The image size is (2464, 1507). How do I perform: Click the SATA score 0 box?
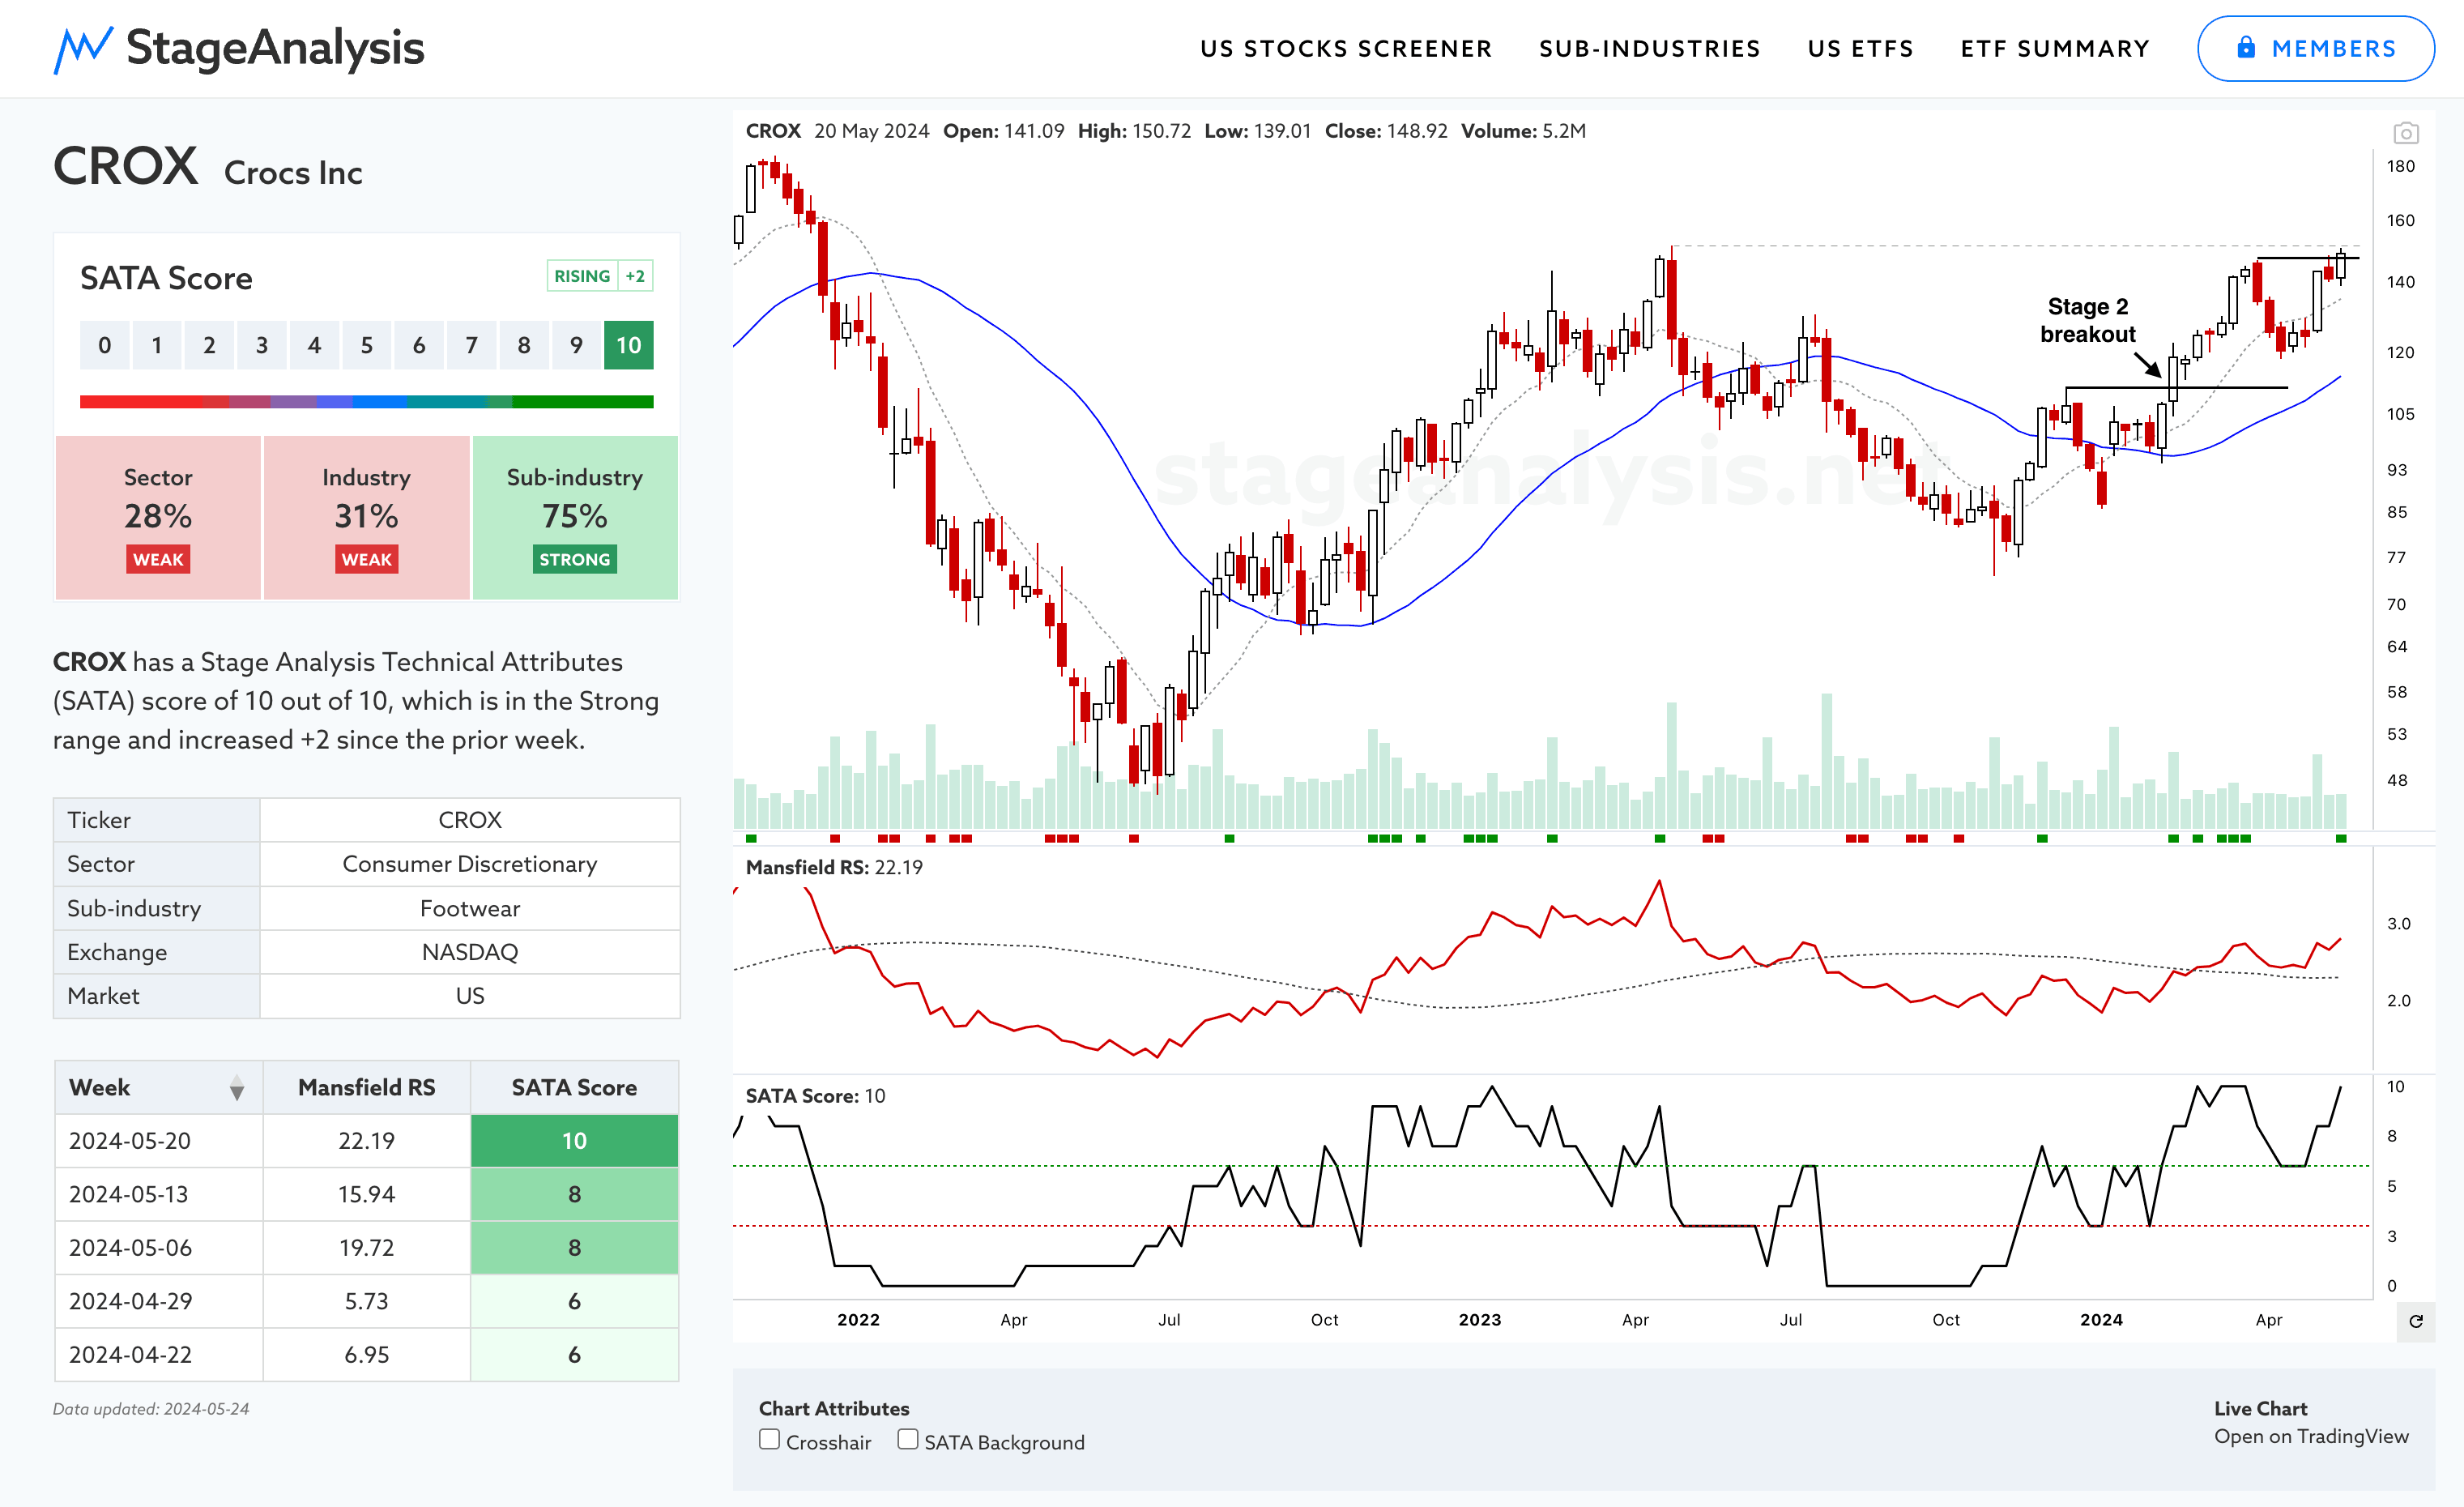(x=105, y=345)
